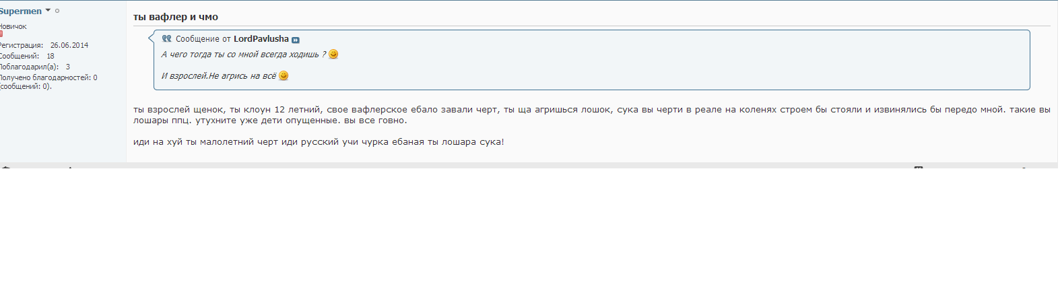
Task: Click the view-post arrow after LordPavlusha
Action: (295, 40)
